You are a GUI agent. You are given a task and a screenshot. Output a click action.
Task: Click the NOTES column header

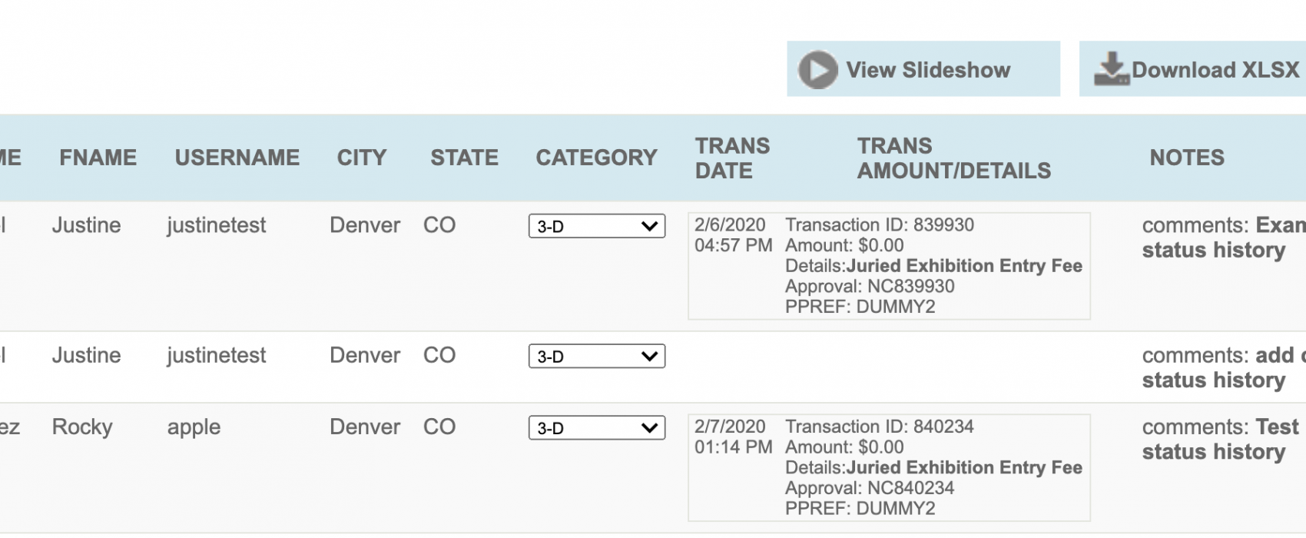[1187, 158]
